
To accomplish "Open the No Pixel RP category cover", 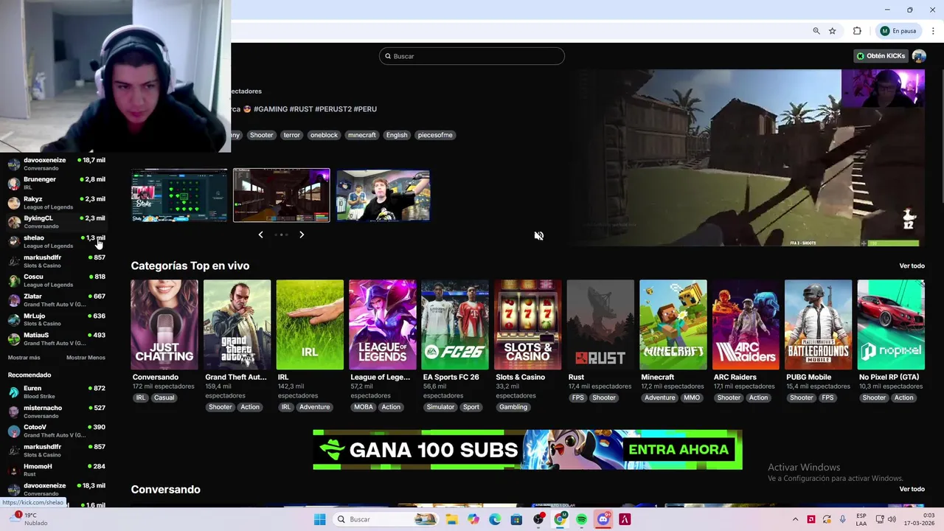I will [x=891, y=324].
